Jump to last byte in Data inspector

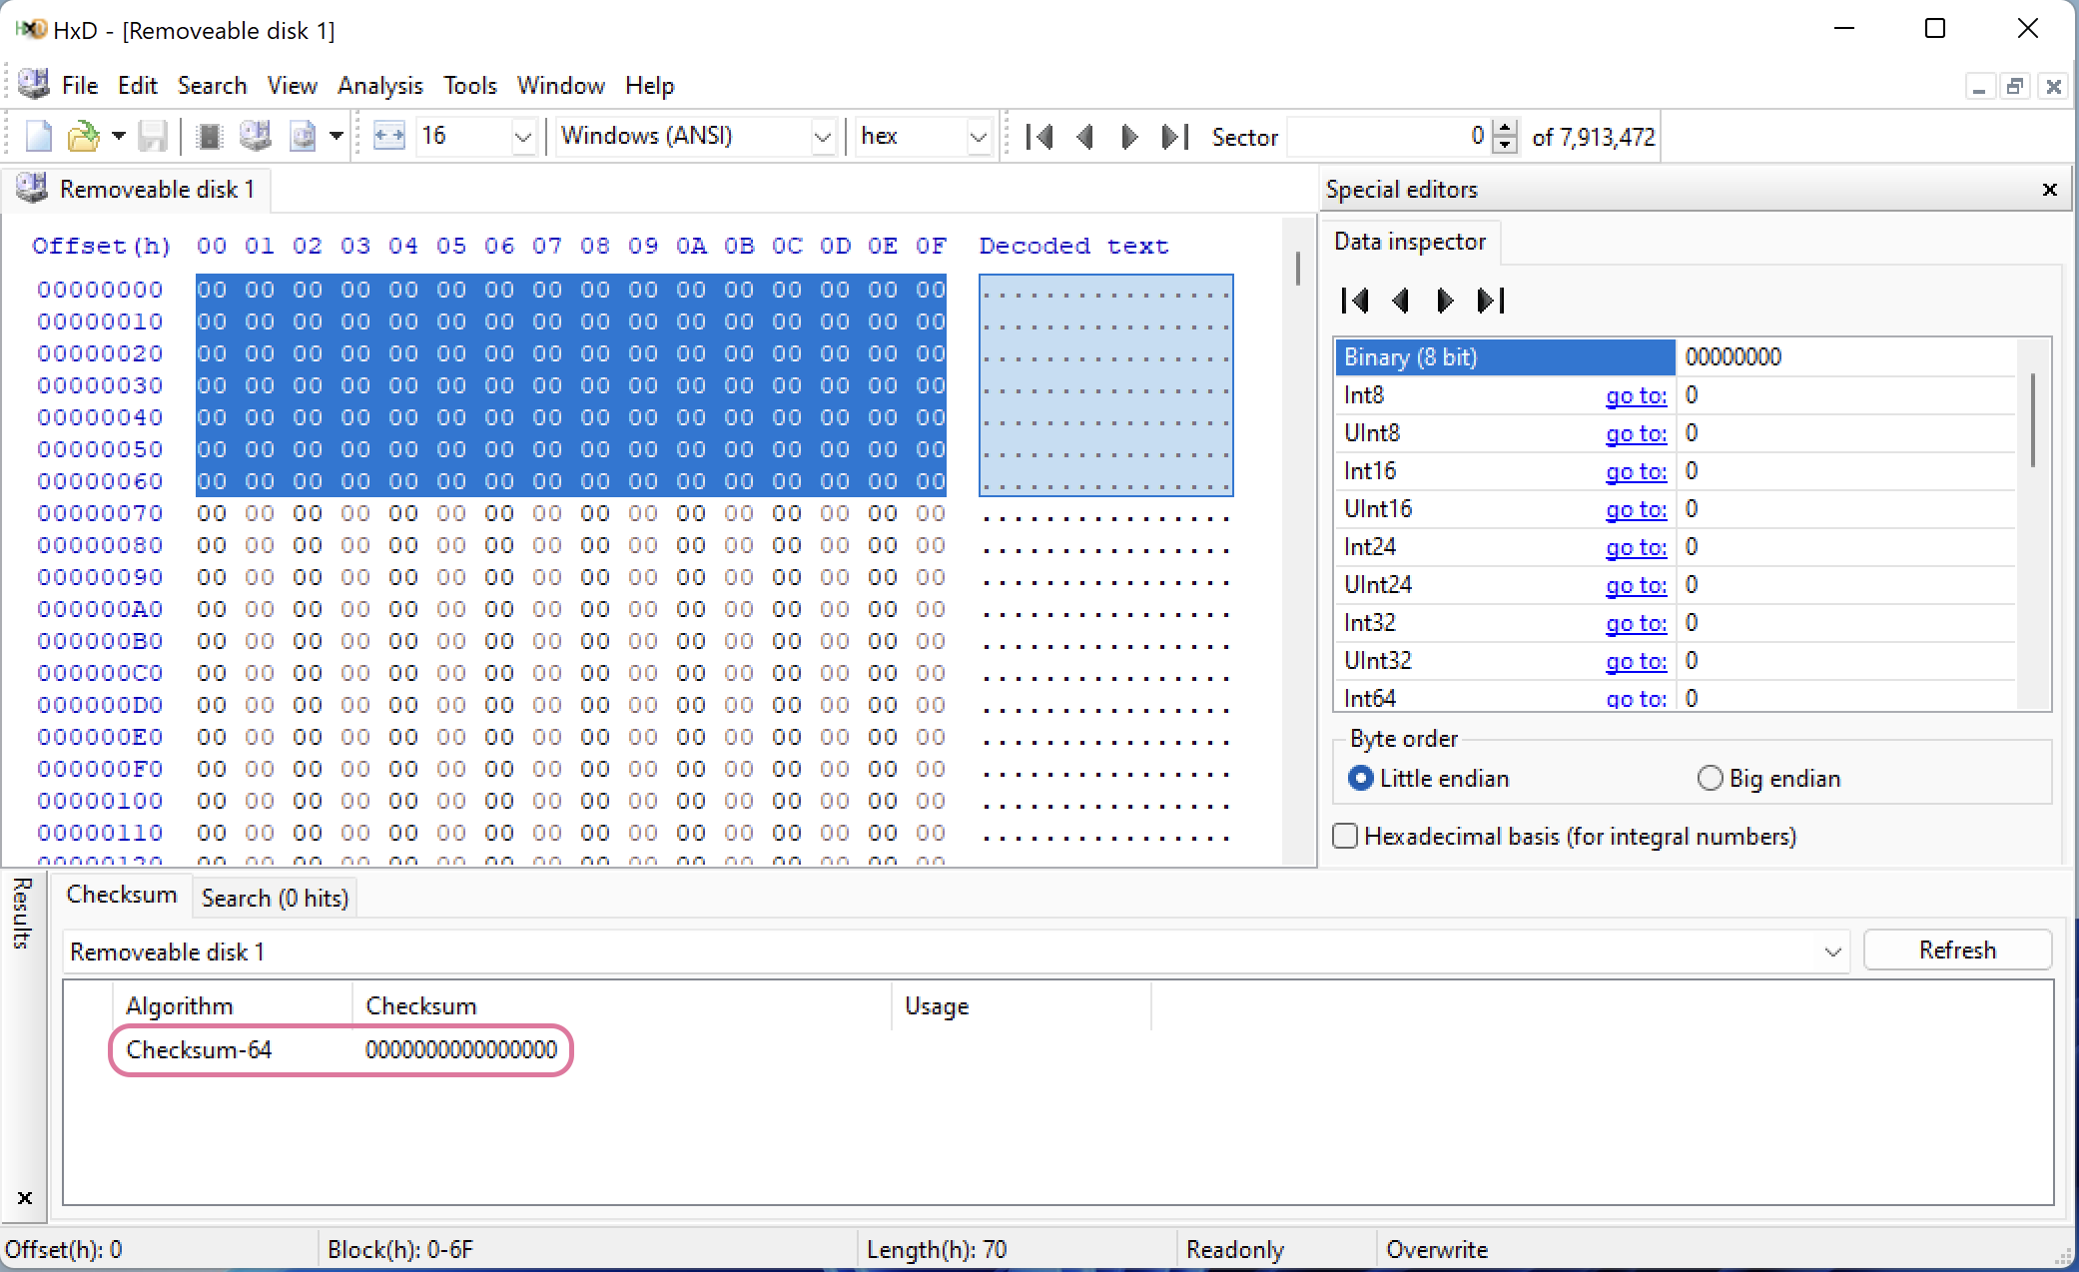[1491, 301]
